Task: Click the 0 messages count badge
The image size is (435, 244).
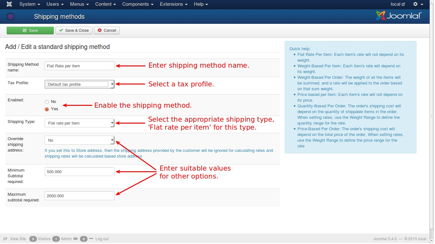Action: [x=83, y=239]
